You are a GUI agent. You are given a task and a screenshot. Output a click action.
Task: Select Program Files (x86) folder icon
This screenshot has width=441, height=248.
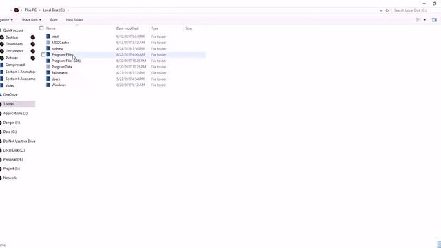coord(48,61)
